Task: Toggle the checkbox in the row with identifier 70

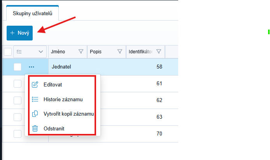Action: [x=18, y=134]
